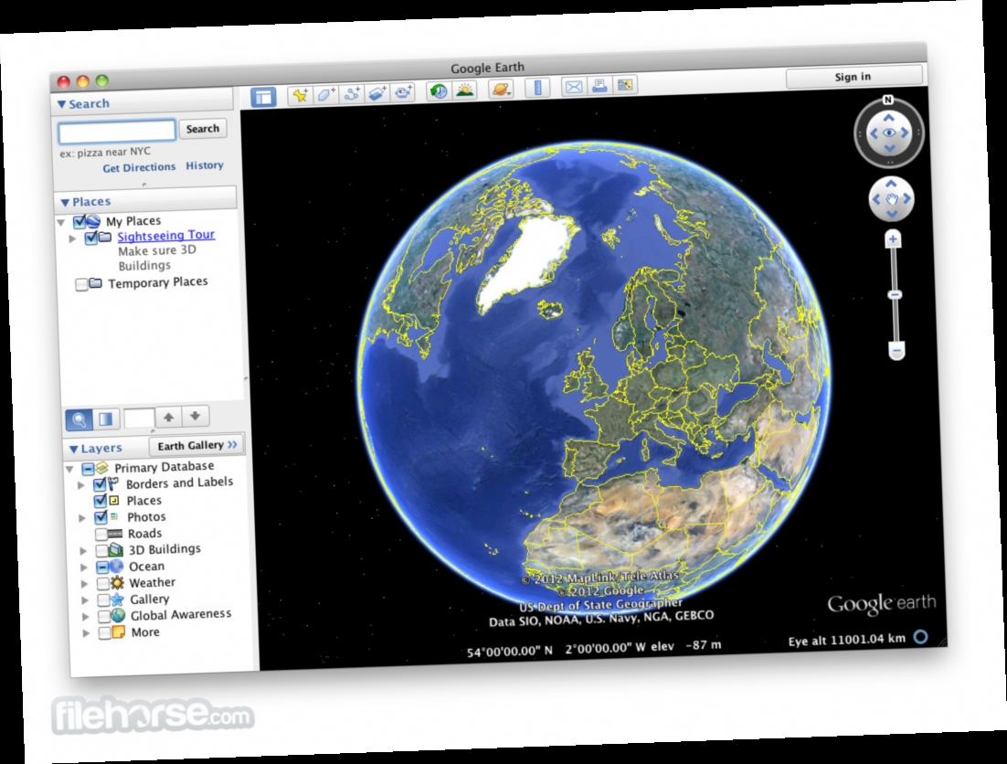
Task: Email the current view
Action: click(574, 87)
